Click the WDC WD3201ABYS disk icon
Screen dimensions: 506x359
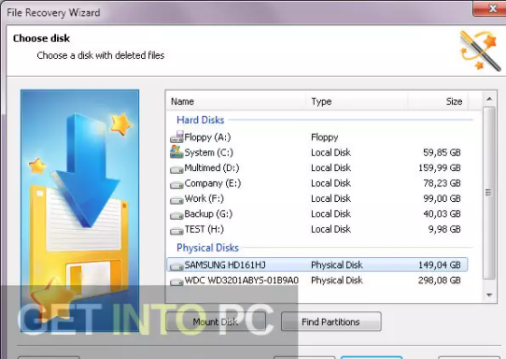pos(176,281)
